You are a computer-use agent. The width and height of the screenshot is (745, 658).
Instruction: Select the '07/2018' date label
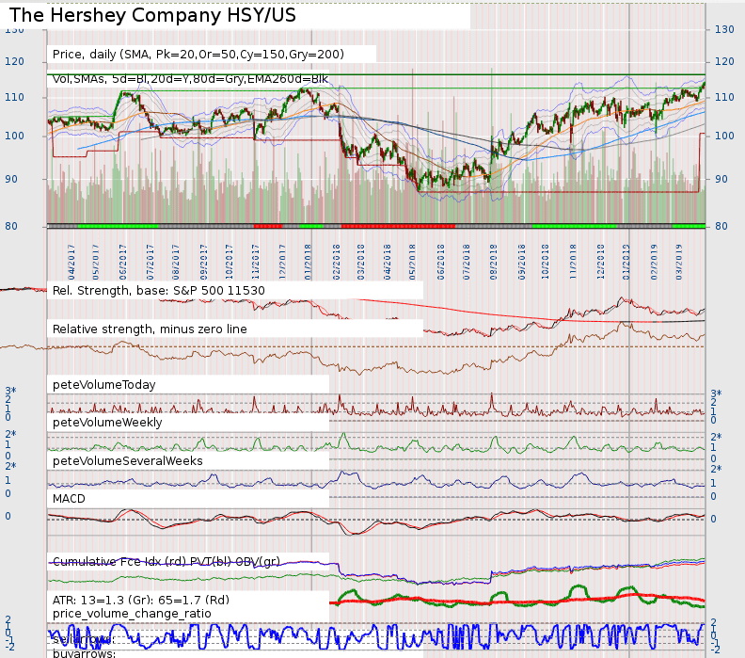pos(467,262)
